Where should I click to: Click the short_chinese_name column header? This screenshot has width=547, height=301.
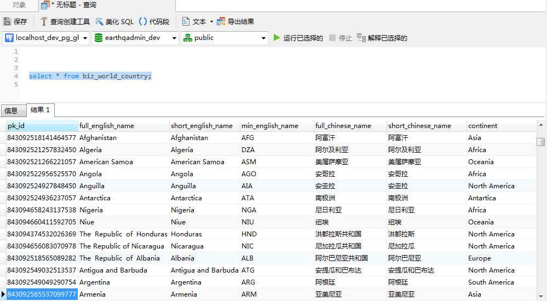pyautogui.click(x=427, y=125)
